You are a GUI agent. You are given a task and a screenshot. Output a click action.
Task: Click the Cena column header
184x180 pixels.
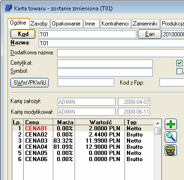pos(38,122)
